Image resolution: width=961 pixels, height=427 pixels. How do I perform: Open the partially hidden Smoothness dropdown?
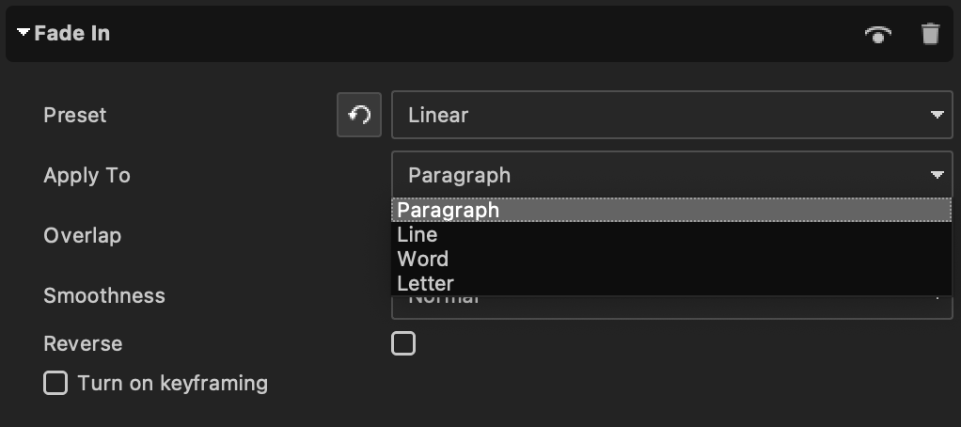(671, 307)
